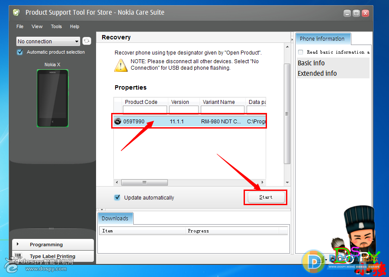Click the table scroll left arrow
Viewport: 389px width, 277px height.
point(117,183)
